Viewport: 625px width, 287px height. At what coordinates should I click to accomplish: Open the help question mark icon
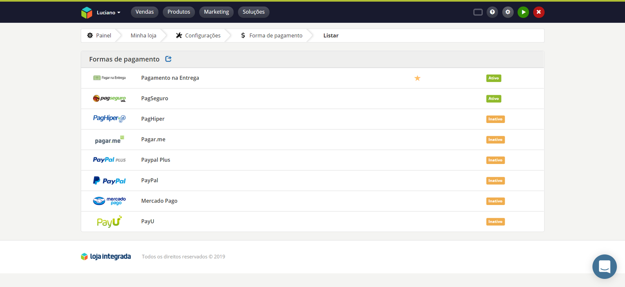pos(492,12)
